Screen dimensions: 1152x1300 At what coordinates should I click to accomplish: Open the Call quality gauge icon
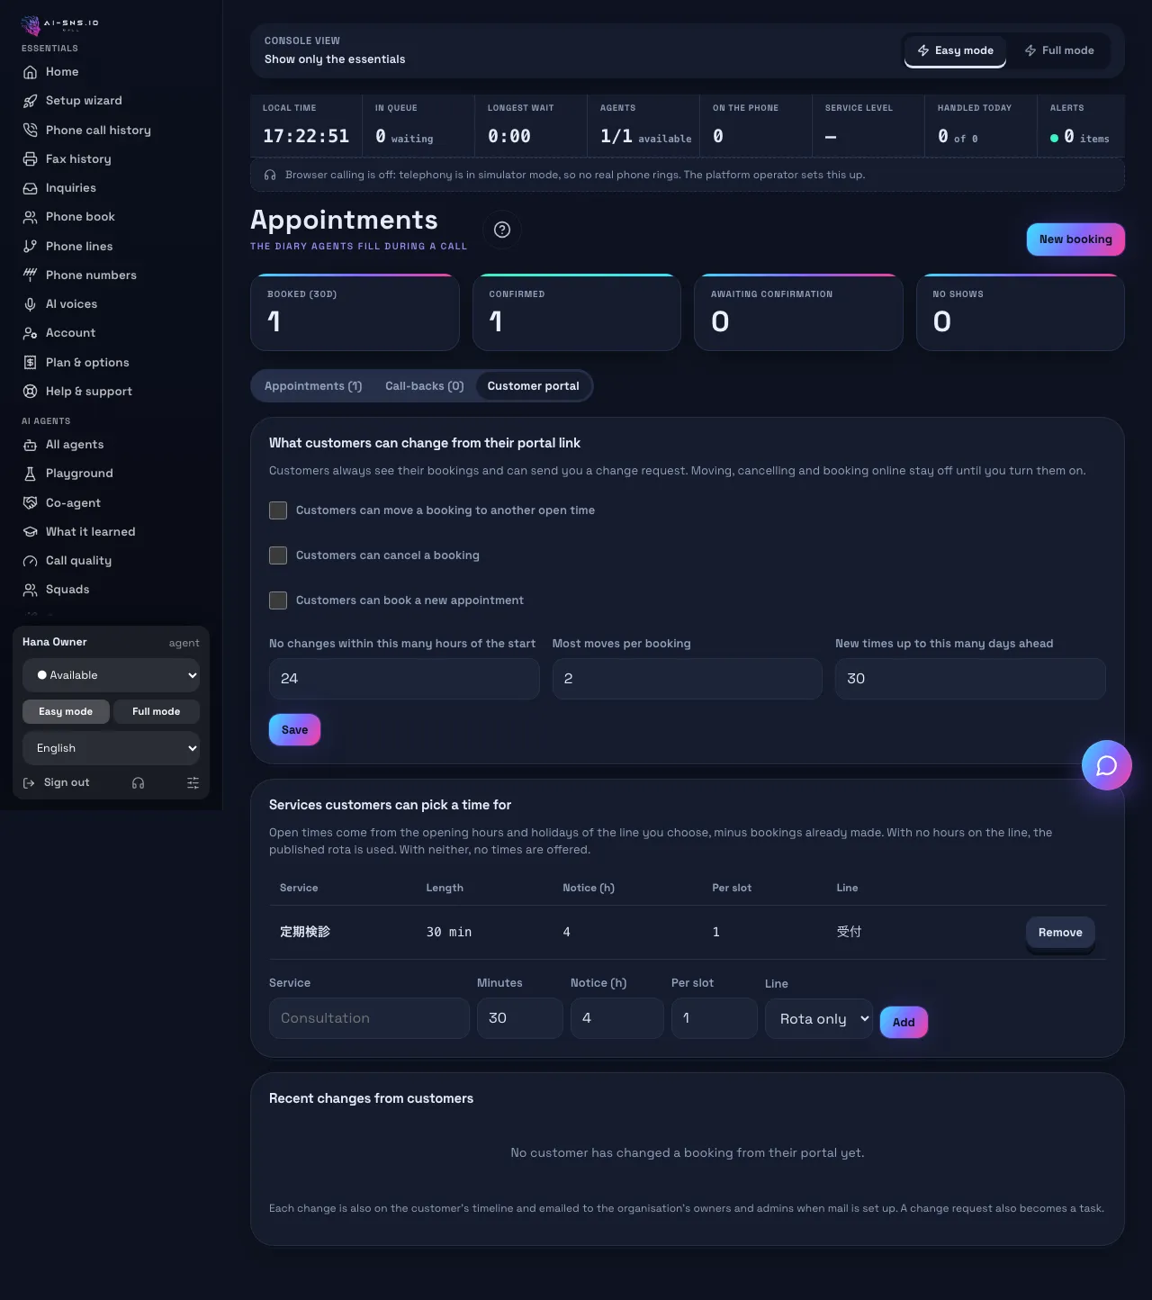pyautogui.click(x=30, y=561)
